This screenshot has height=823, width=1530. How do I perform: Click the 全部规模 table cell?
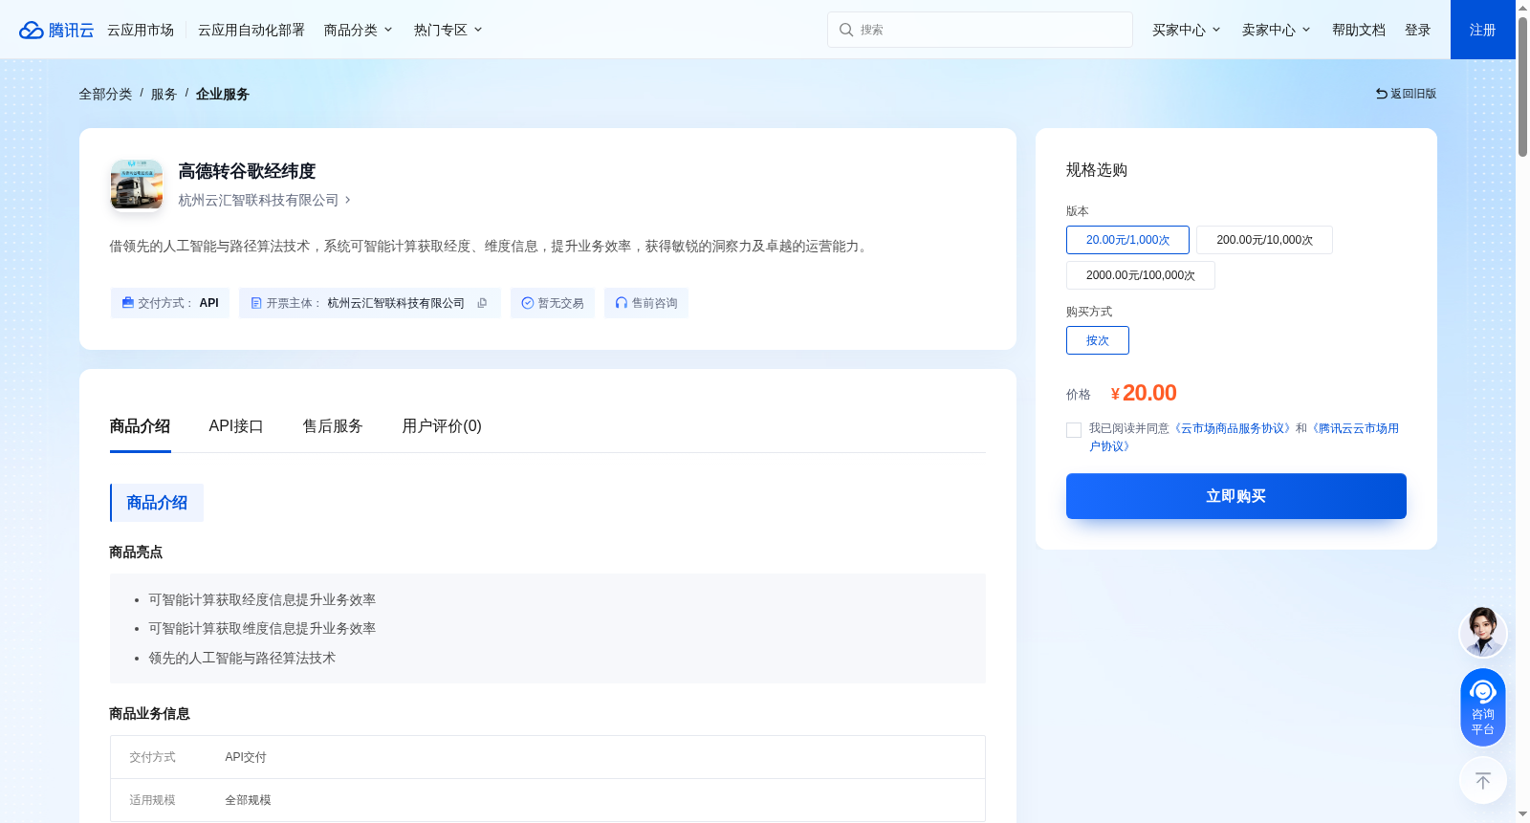[x=248, y=800]
